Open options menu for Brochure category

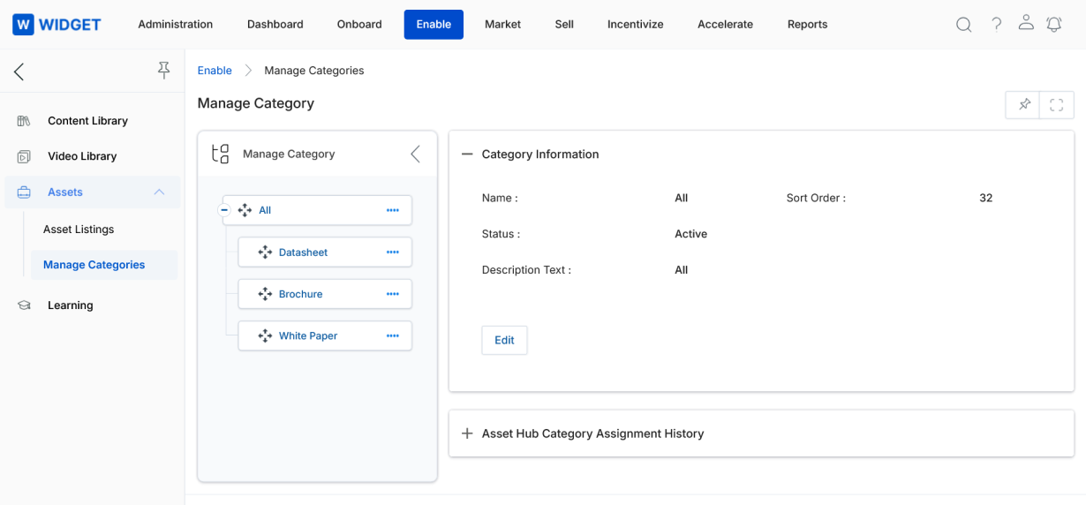(393, 294)
